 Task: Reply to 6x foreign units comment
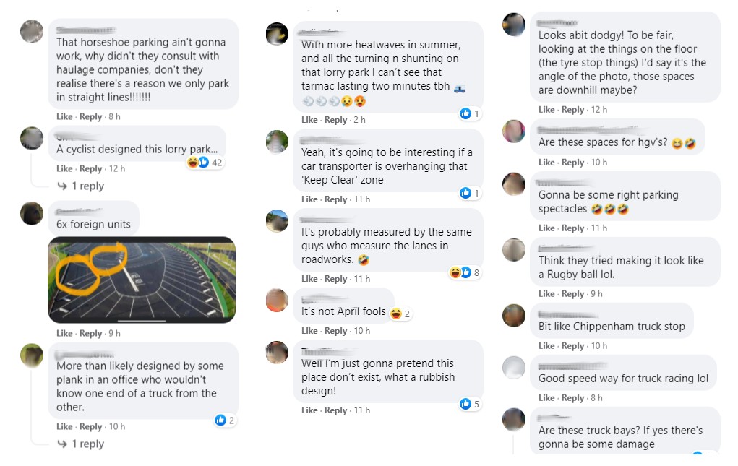[90, 333]
